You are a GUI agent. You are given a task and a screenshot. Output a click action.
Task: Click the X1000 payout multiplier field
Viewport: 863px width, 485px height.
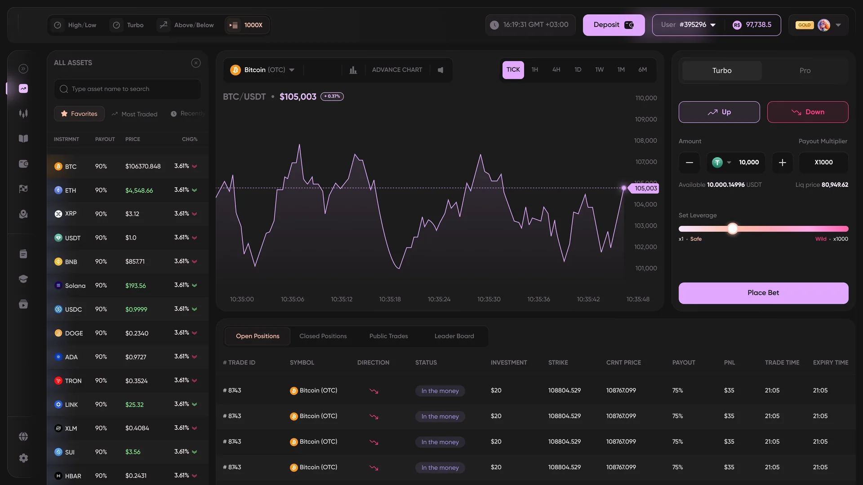[x=823, y=163]
